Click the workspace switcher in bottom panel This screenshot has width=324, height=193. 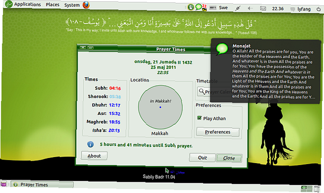(x=307, y=188)
